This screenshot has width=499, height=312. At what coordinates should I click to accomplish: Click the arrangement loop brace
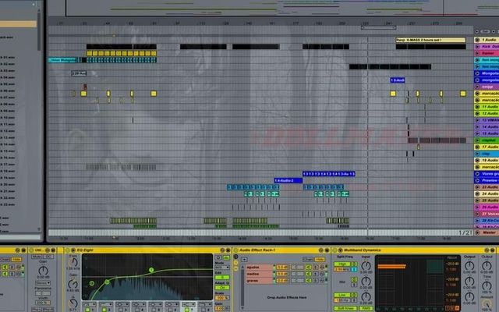pos(378,28)
